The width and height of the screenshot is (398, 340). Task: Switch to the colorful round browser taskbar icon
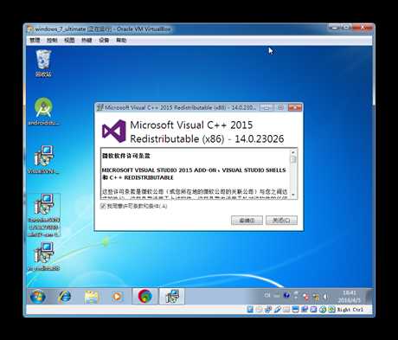click(x=144, y=296)
